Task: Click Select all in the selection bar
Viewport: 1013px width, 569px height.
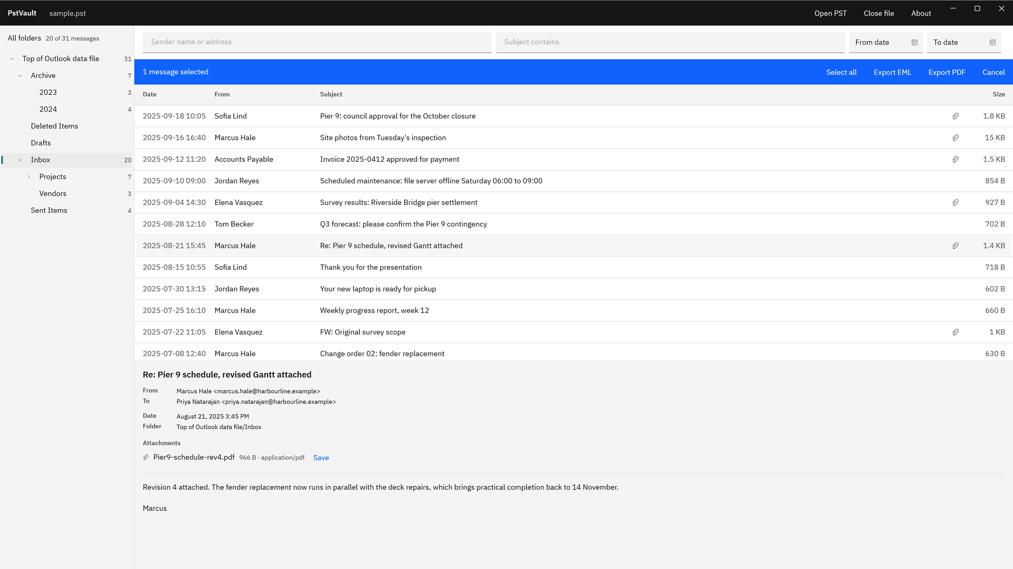Action: 841,72
